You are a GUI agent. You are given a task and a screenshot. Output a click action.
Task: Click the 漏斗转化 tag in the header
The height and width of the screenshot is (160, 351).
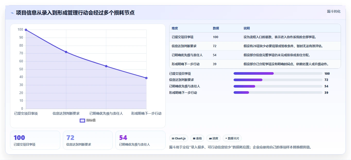pyautogui.click(x=333, y=11)
